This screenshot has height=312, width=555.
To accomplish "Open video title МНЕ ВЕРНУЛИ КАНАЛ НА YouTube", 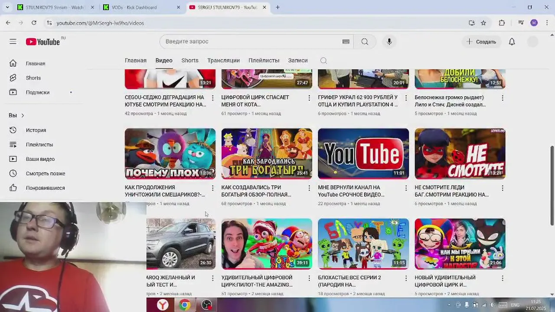I will 351,191.
